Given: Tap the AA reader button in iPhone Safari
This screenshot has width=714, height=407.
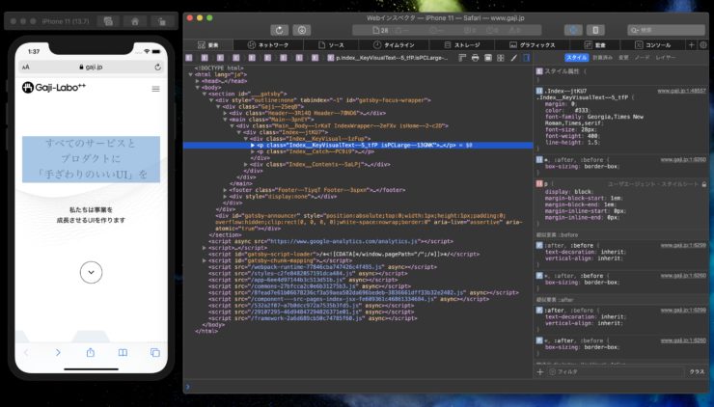Looking at the screenshot, I should (x=26, y=67).
